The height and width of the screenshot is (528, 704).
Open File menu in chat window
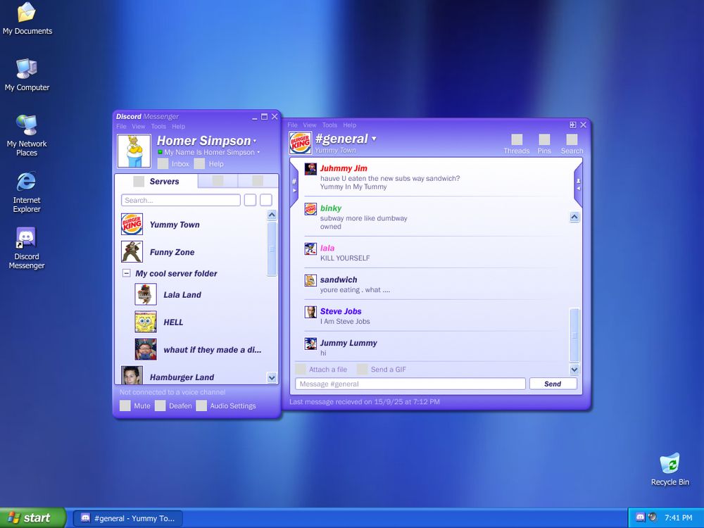coord(293,125)
